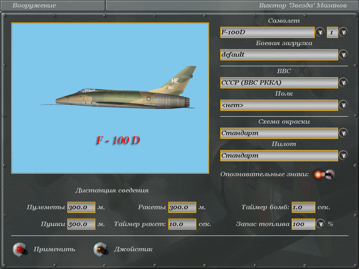Edit the Ракеты distance field 300.0
Screen dimensions: 359x269
tap(182, 207)
